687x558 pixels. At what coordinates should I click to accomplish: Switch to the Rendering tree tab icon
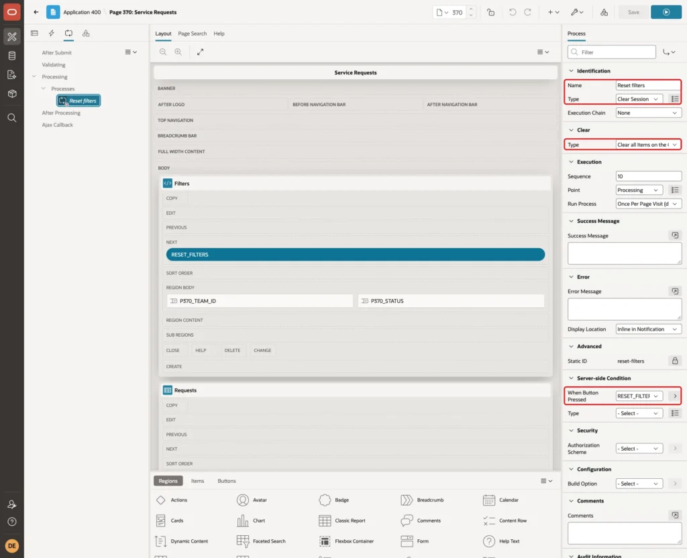click(x=35, y=34)
